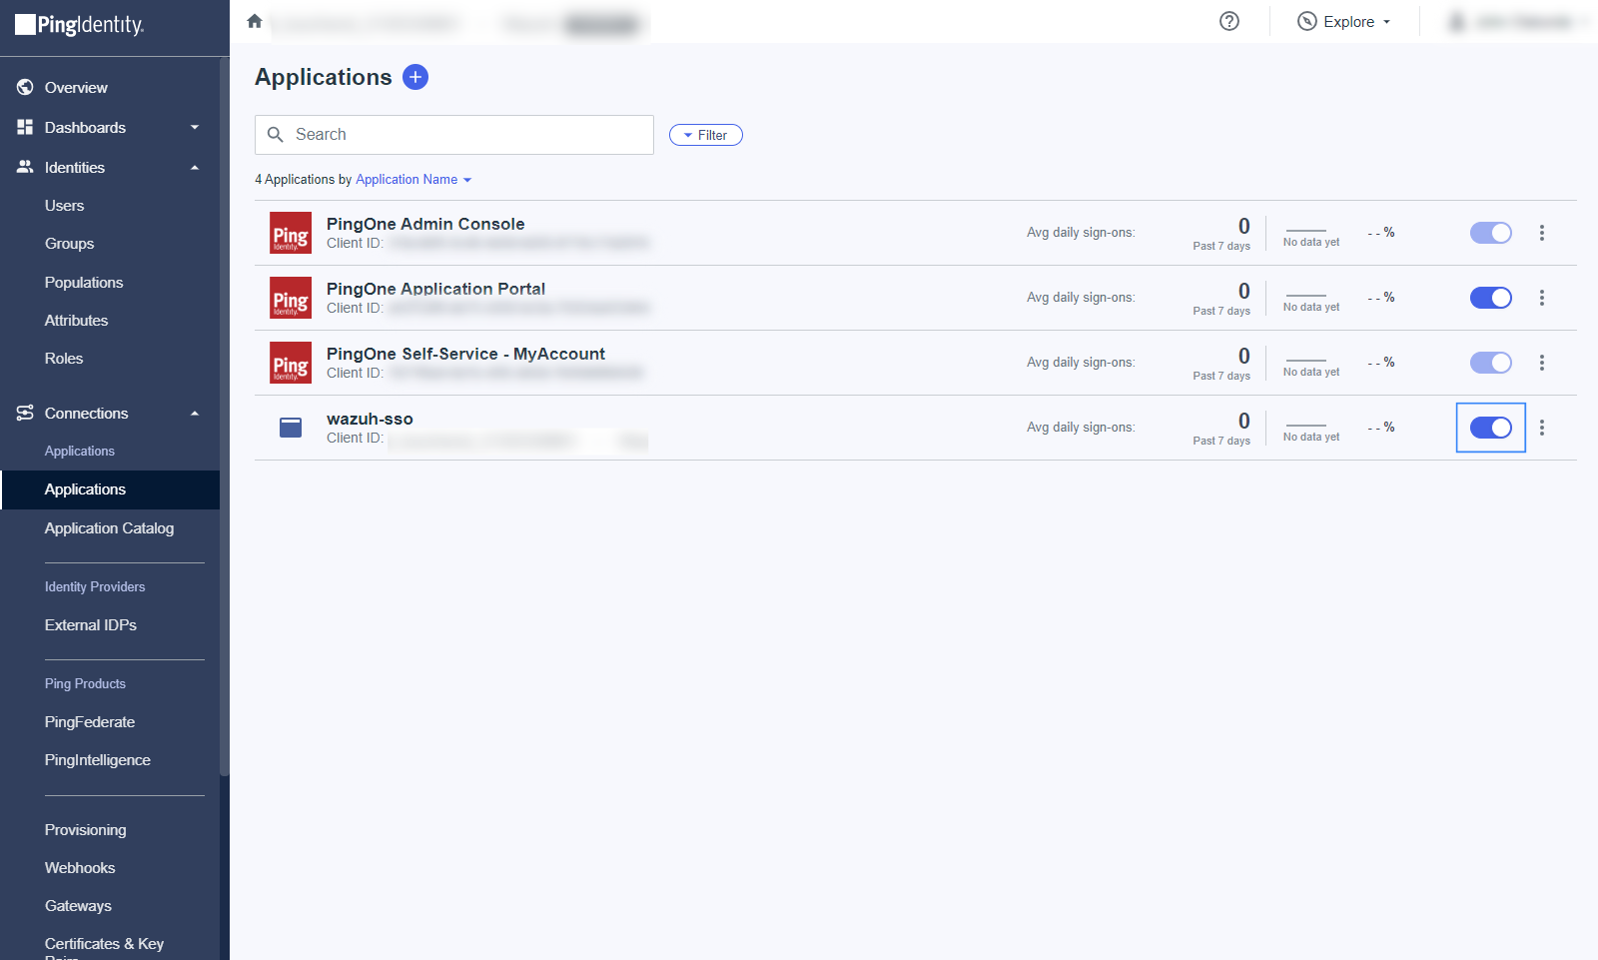Click the applications Search field
This screenshot has width=1598, height=960.
454,135
